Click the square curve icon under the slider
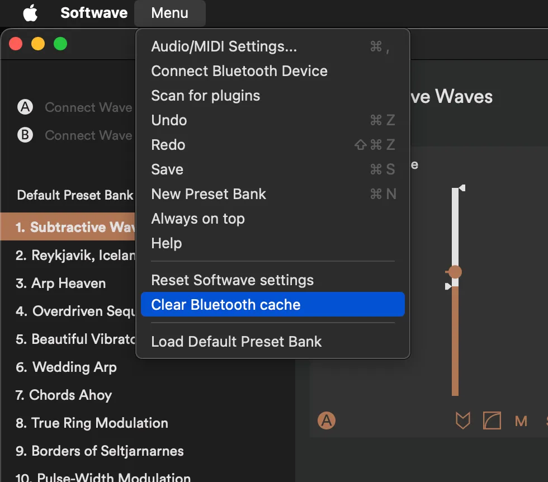Image resolution: width=548 pixels, height=482 pixels. pos(492,420)
